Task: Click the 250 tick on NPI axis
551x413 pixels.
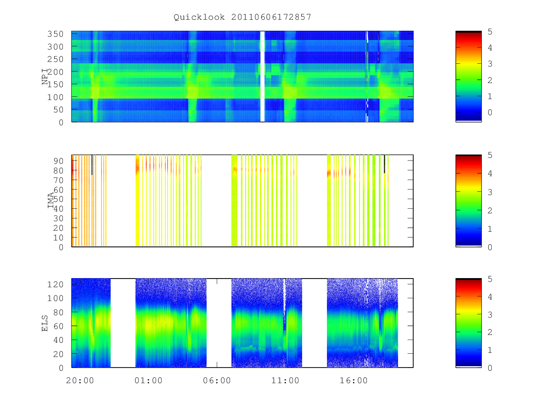Action: [56, 59]
